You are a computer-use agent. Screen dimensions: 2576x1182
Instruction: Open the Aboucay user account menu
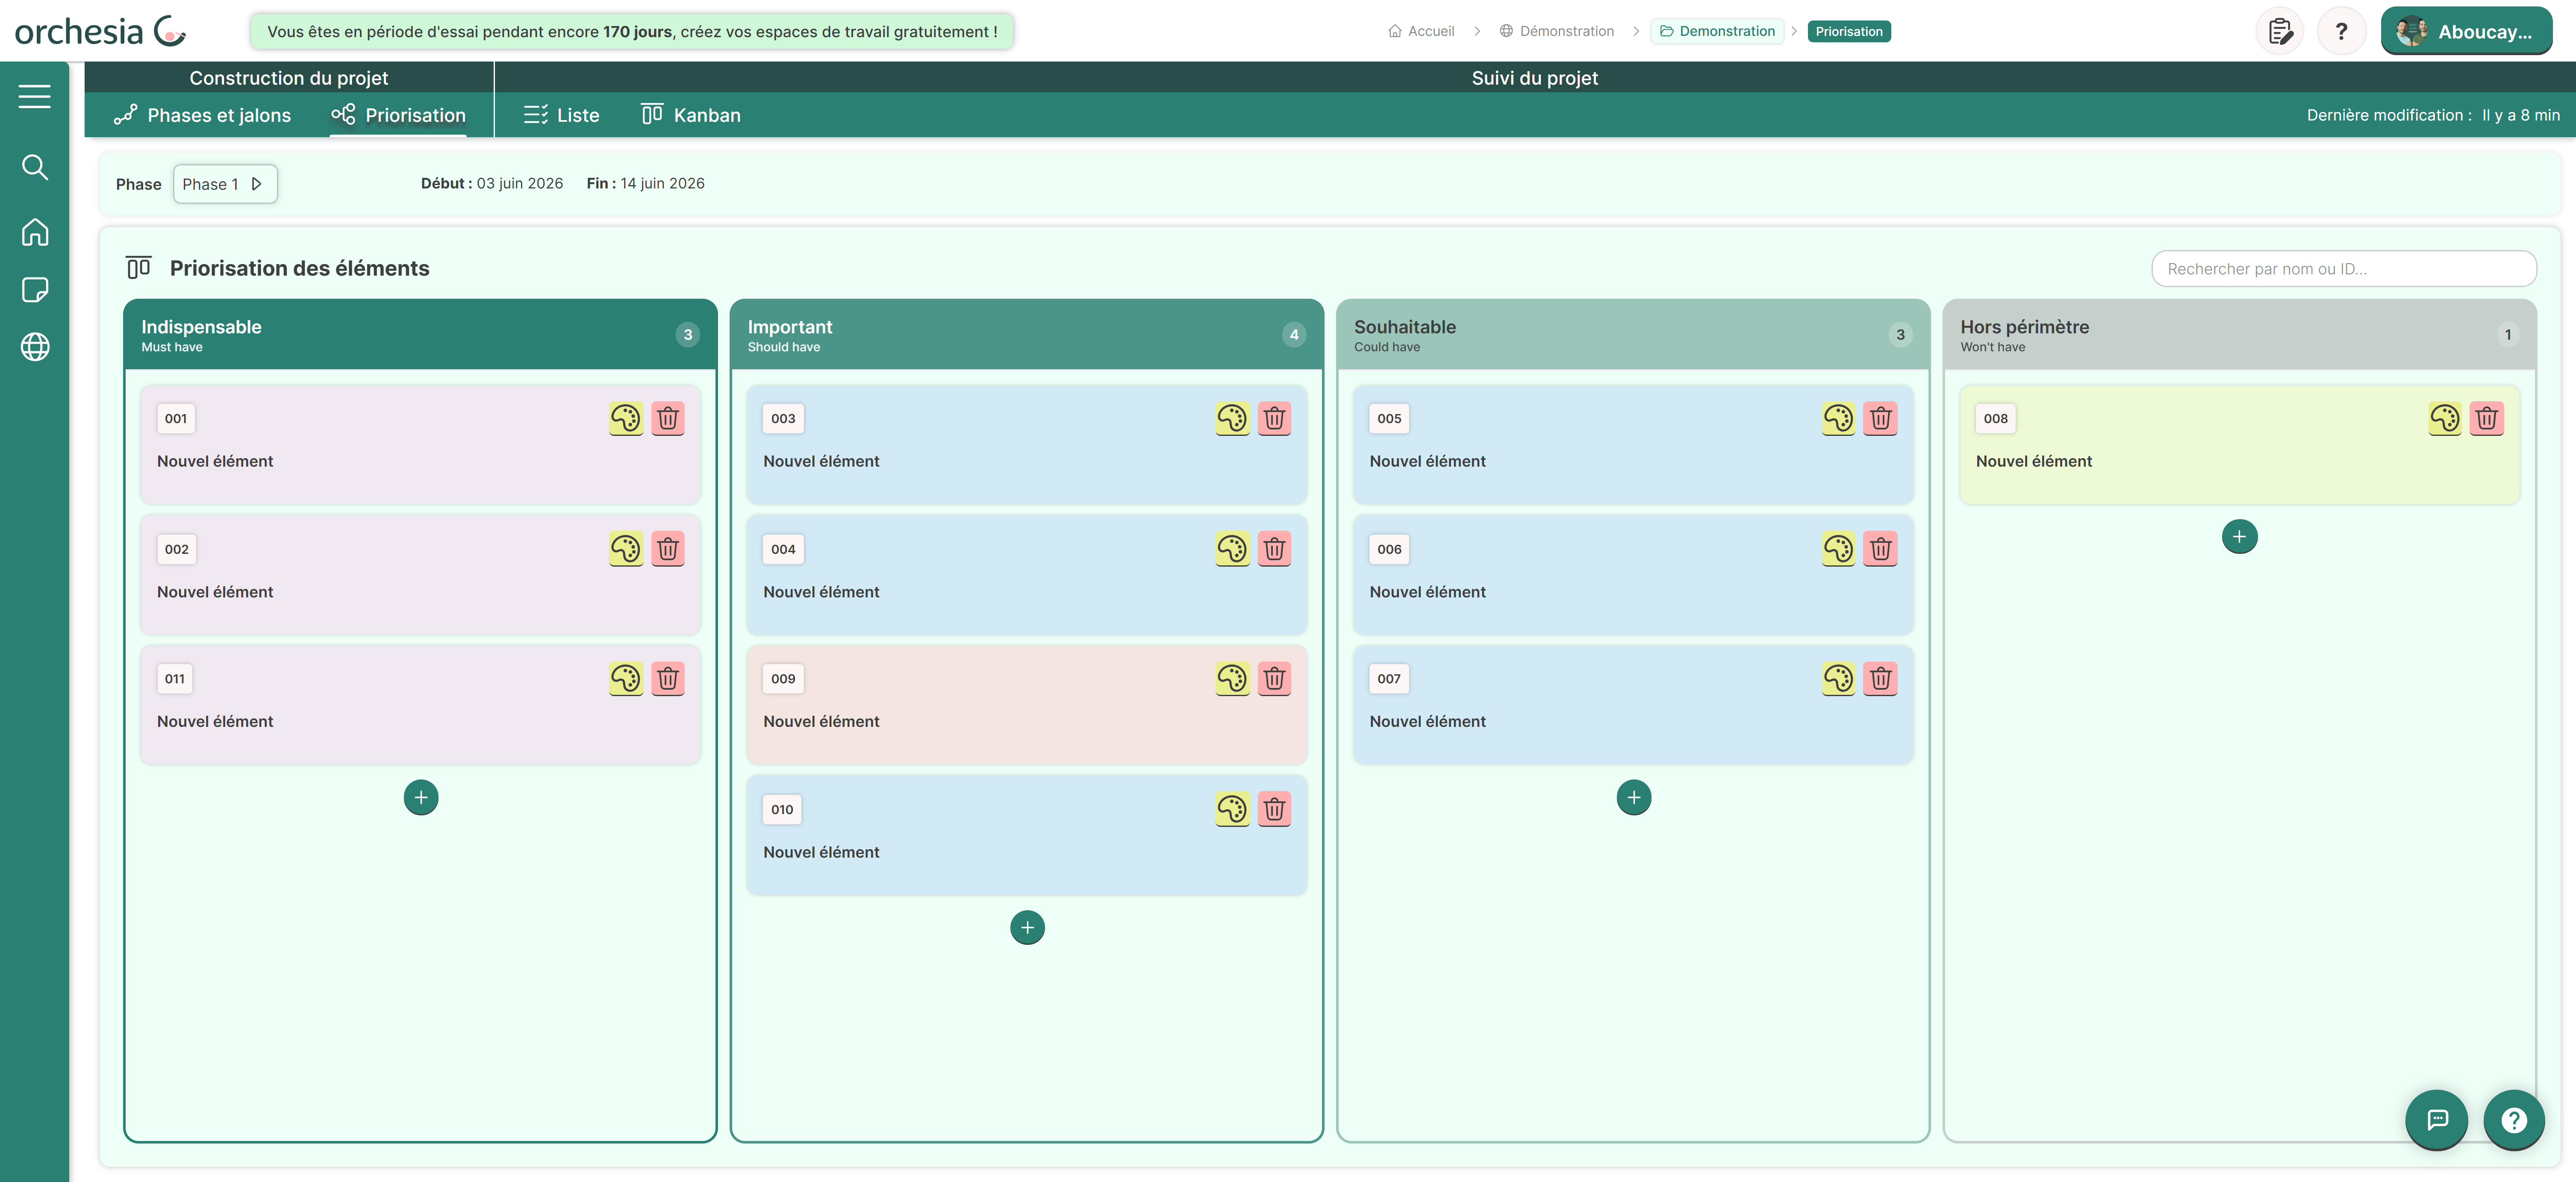click(x=2466, y=31)
